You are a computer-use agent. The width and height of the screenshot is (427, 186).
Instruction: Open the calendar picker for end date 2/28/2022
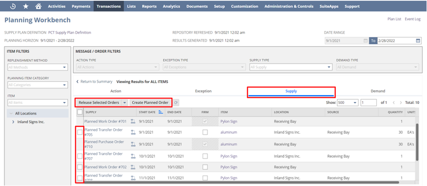[x=418, y=41]
